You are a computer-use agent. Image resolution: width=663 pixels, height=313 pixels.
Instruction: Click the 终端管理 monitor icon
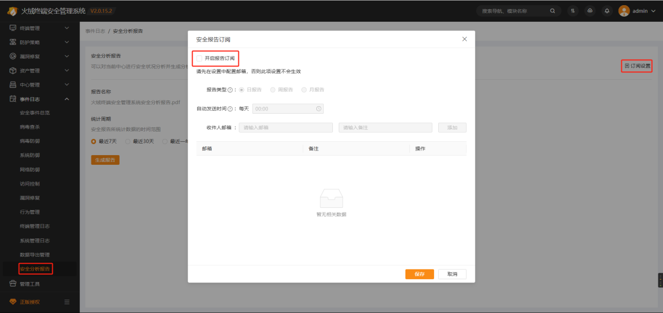(13, 28)
